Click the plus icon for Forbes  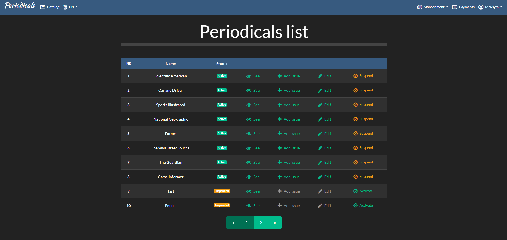click(x=280, y=134)
